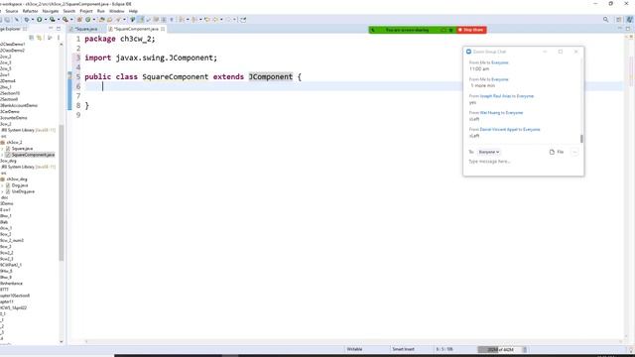Close the SquareComponent.java editor tab

(163, 29)
